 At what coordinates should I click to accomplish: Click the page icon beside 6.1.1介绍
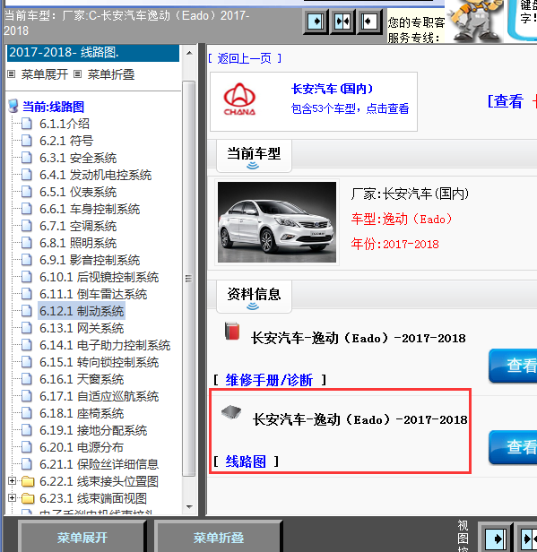pos(26,124)
